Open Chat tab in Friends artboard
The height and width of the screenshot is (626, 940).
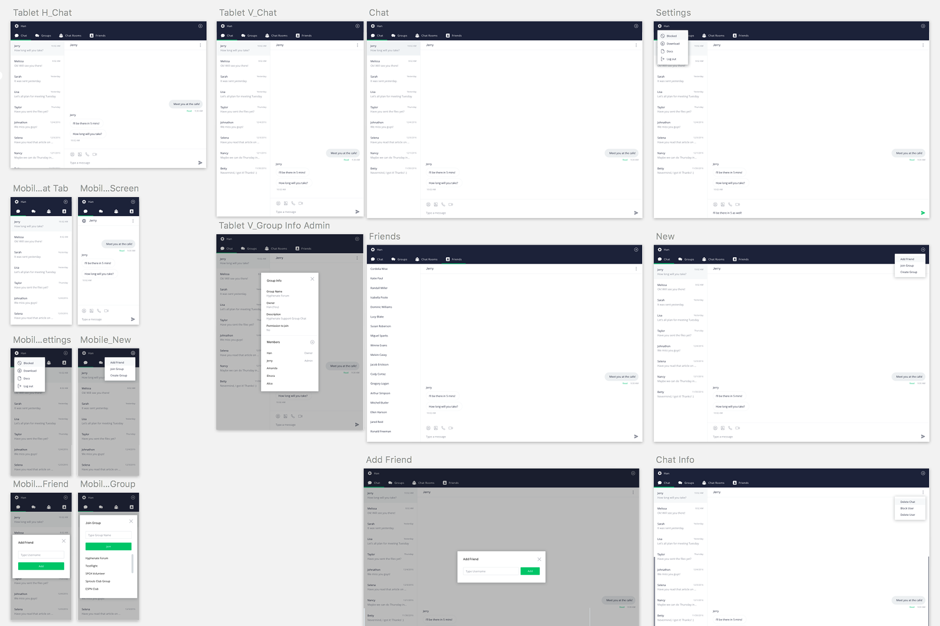[377, 259]
